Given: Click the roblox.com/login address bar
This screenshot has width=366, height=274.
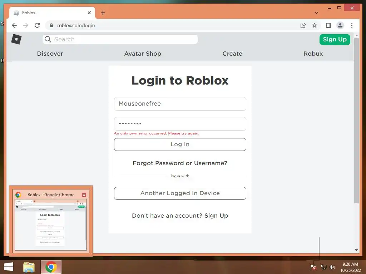Looking at the screenshot, I should point(173,25).
